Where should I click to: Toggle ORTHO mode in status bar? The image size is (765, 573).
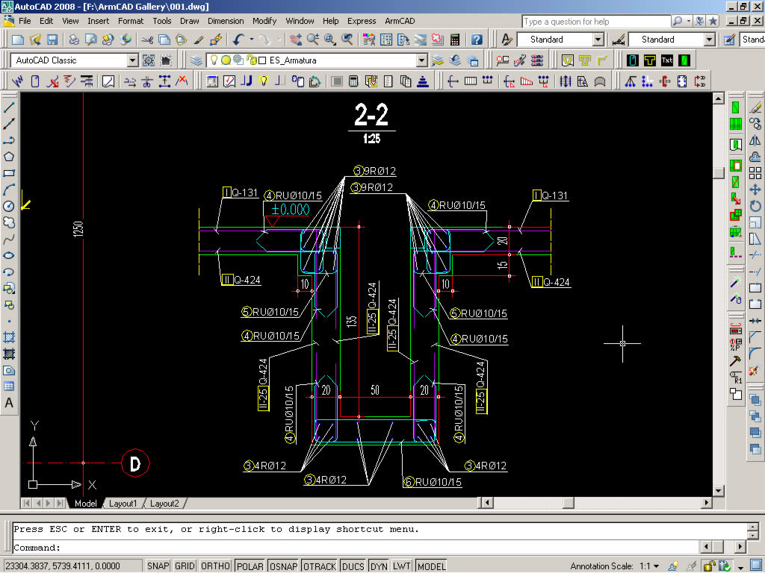[x=216, y=566]
